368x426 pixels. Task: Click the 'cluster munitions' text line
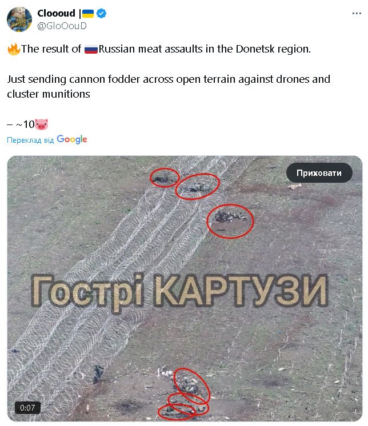coord(49,94)
